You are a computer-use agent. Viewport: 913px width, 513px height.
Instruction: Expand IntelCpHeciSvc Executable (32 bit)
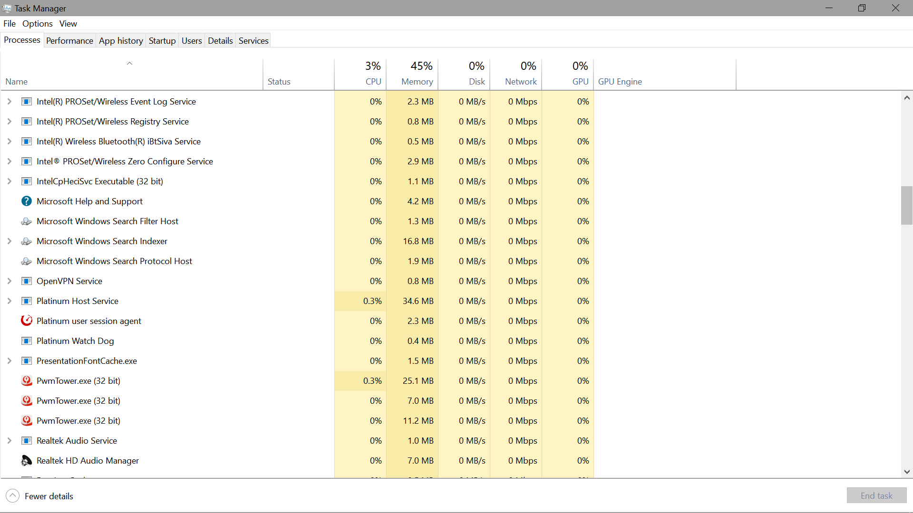(x=9, y=181)
